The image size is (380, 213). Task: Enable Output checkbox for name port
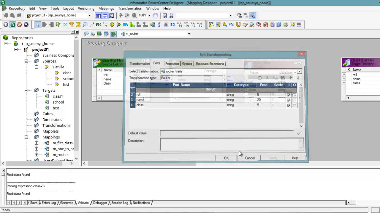pos(294,100)
